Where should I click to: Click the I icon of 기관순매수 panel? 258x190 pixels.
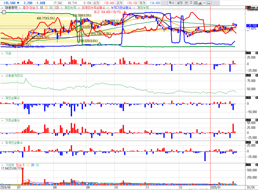point(249,120)
